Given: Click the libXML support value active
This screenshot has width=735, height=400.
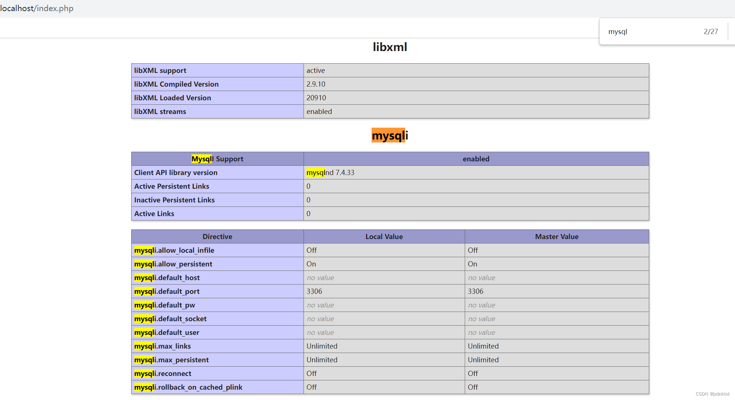Looking at the screenshot, I should coord(315,70).
